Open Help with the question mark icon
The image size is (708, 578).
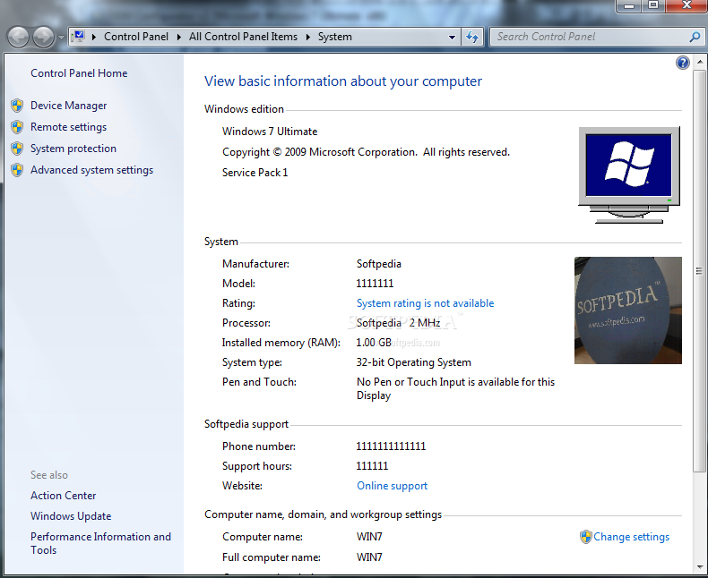[x=682, y=63]
